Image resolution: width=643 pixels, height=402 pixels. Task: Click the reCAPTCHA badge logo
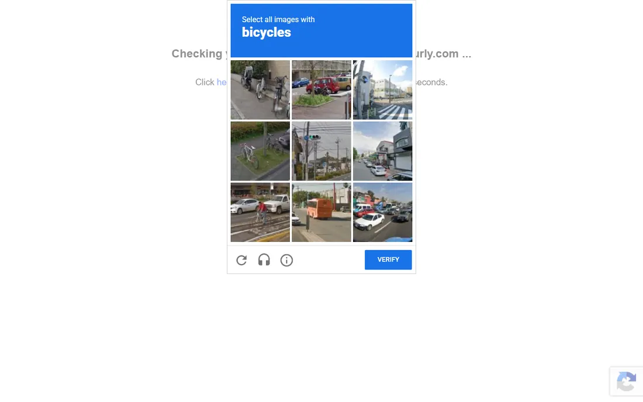626,381
